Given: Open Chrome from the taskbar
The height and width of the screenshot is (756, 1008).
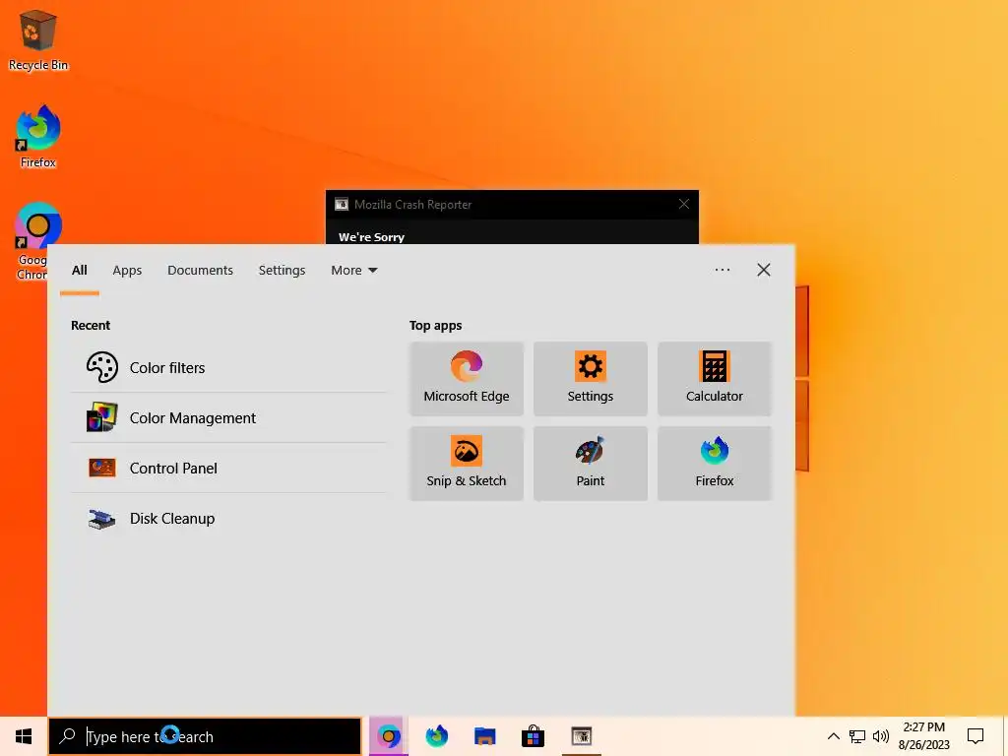Looking at the screenshot, I should 388,736.
